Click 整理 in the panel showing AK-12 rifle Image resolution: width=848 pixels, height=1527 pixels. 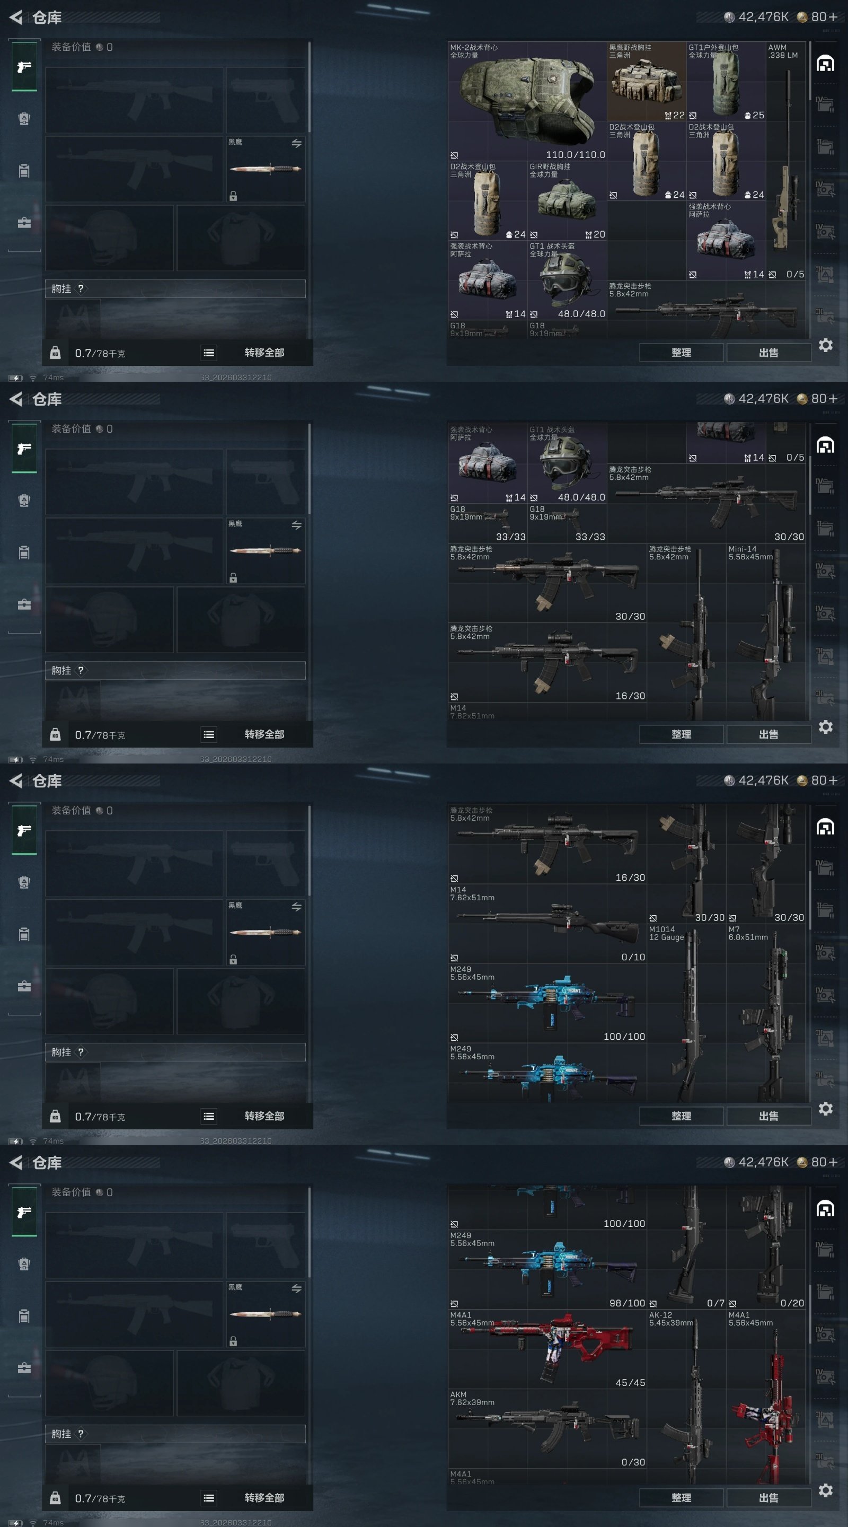tap(681, 1497)
